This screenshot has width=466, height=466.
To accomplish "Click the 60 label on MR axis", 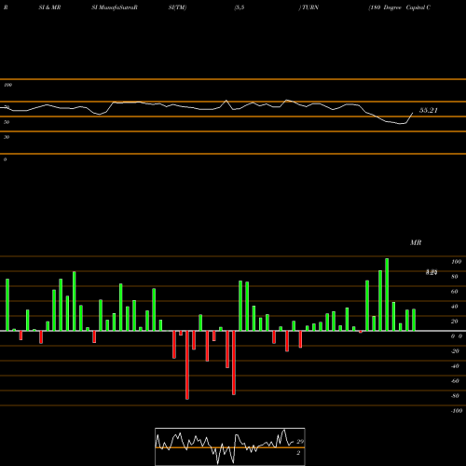I will click(x=455, y=292).
